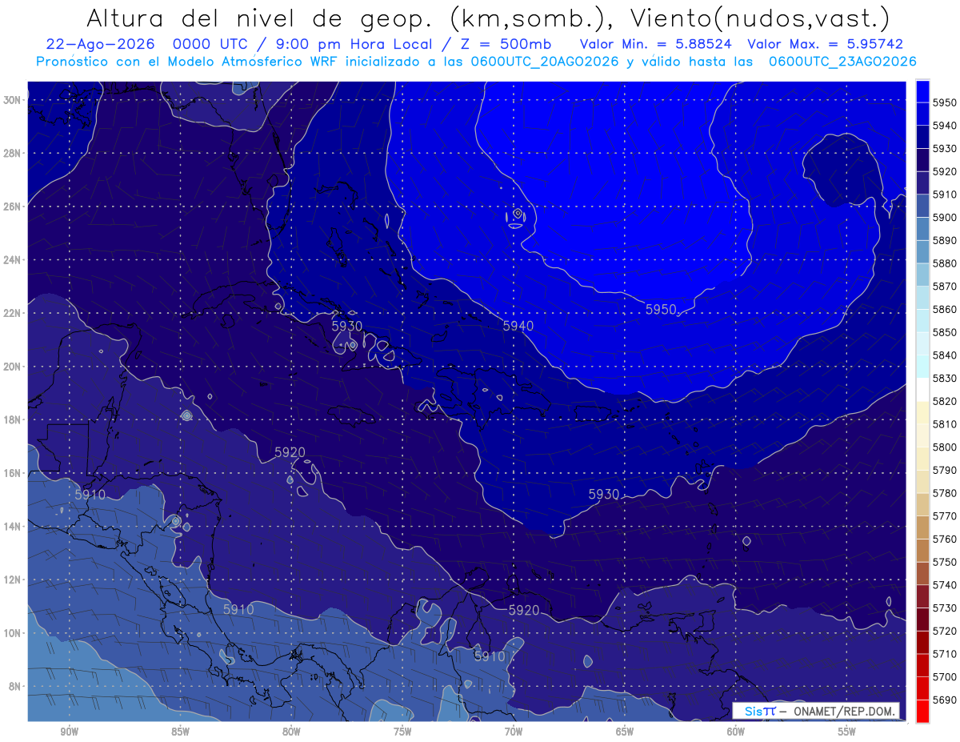
Task: Click the valid-until stamp '0600UTC_23AGO2026'
Action: pos(842,62)
